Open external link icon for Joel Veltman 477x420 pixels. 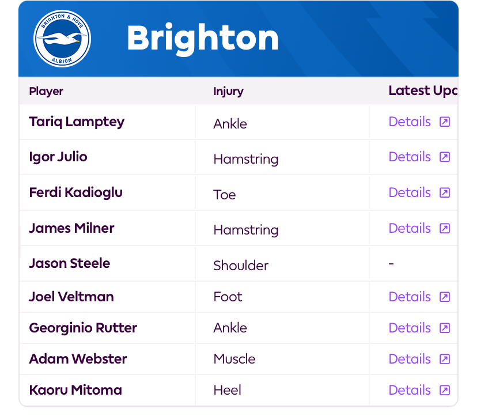click(444, 297)
